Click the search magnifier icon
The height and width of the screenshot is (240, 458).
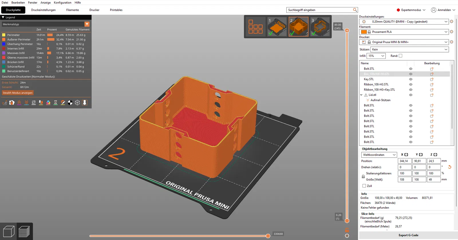coord(355,10)
